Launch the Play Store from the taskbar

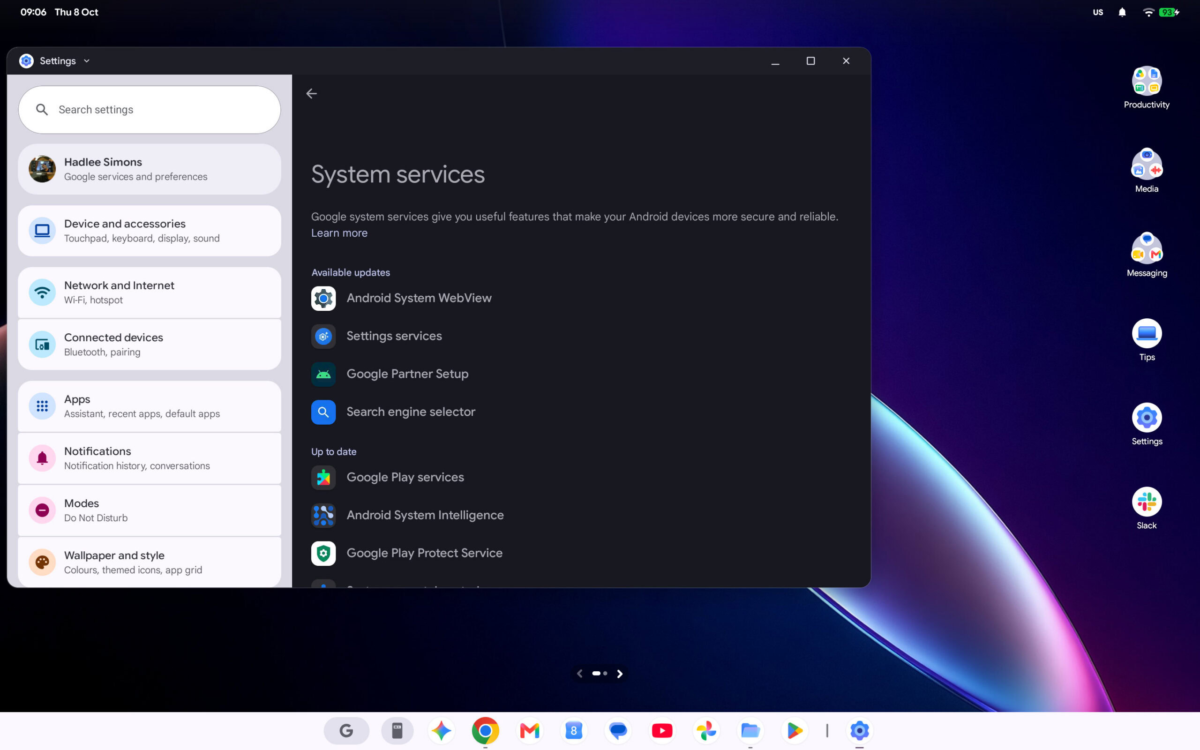pos(795,730)
